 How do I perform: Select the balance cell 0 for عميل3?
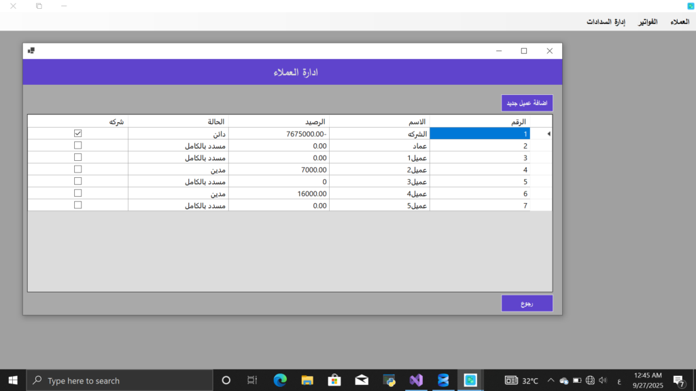pyautogui.click(x=279, y=181)
